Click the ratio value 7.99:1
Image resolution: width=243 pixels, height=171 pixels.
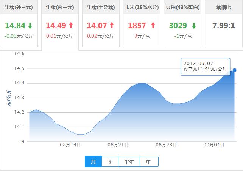(224, 26)
